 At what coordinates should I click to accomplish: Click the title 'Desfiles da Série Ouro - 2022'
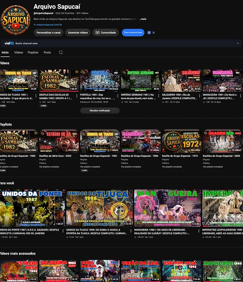click(55, 156)
